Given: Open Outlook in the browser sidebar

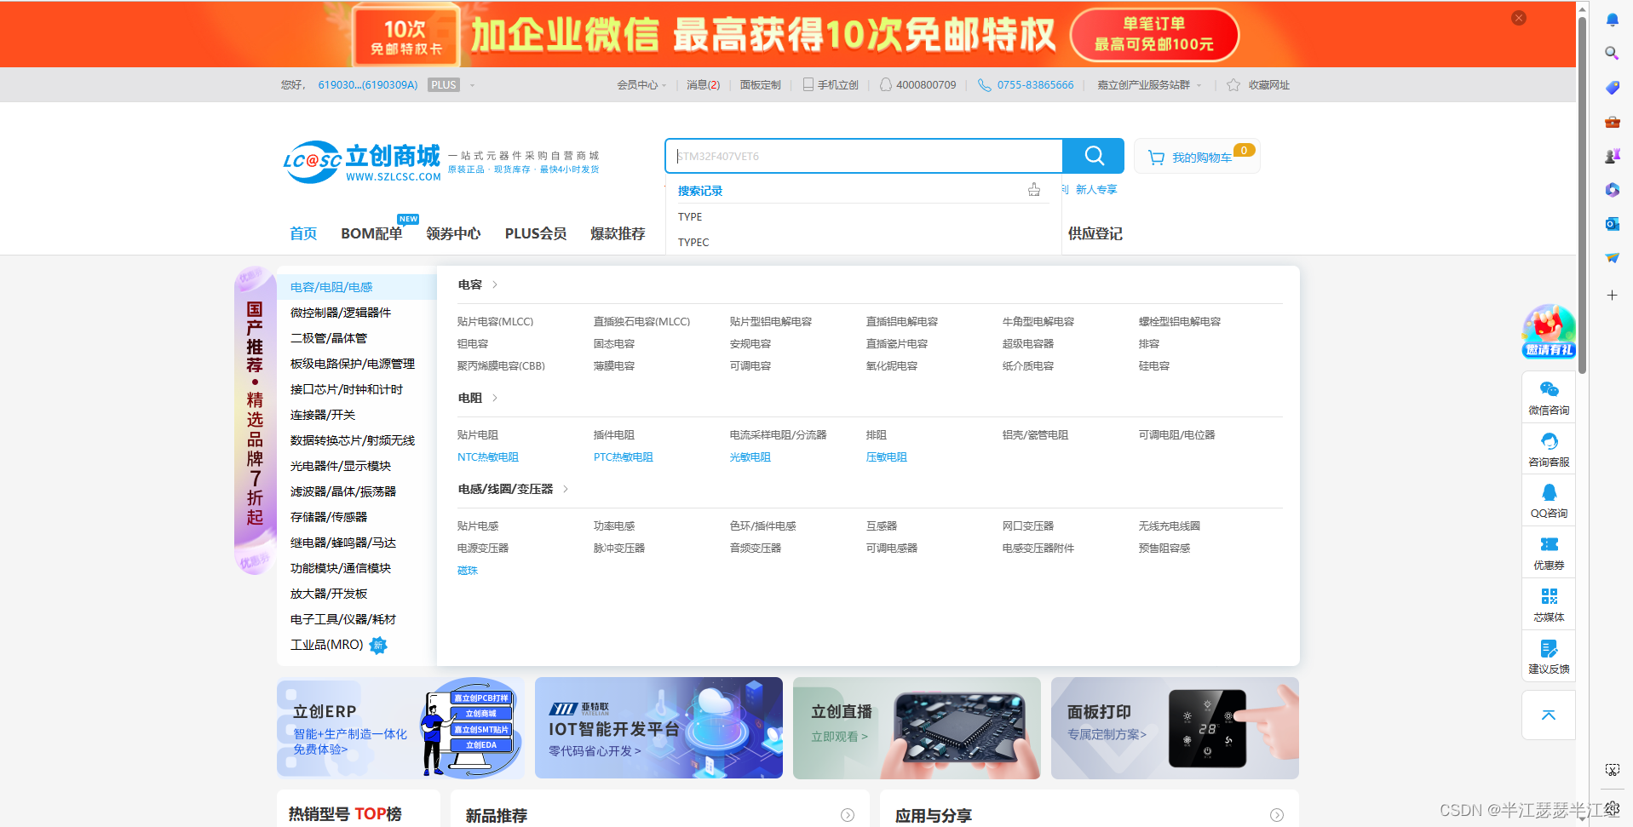Looking at the screenshot, I should pos(1612,223).
